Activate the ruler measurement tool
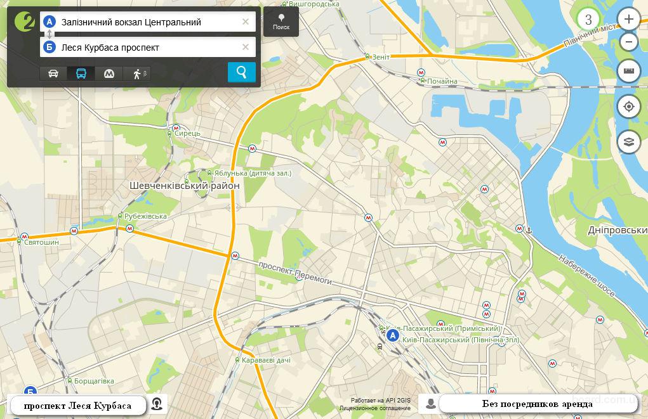This screenshot has width=648, height=419. 628,71
